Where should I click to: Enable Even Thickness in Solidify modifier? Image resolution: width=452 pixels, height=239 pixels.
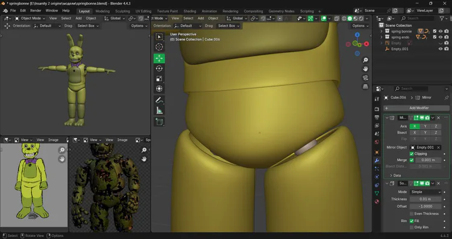(x=412, y=214)
